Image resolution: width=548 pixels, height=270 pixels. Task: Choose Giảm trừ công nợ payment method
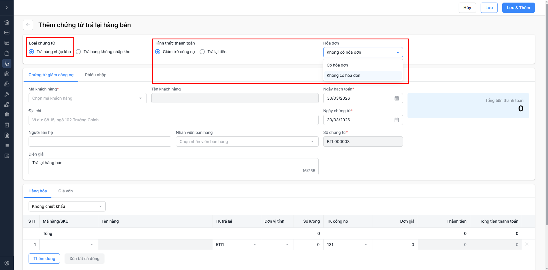coord(158,52)
